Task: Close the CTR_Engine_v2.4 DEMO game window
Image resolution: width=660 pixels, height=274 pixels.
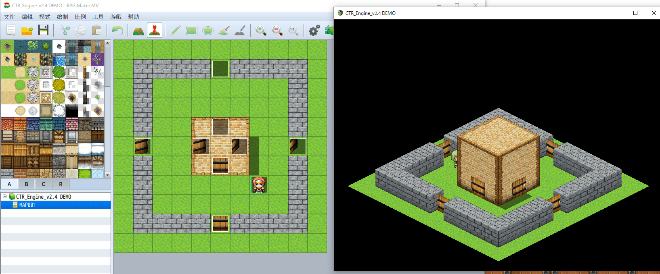Action: click(654, 13)
